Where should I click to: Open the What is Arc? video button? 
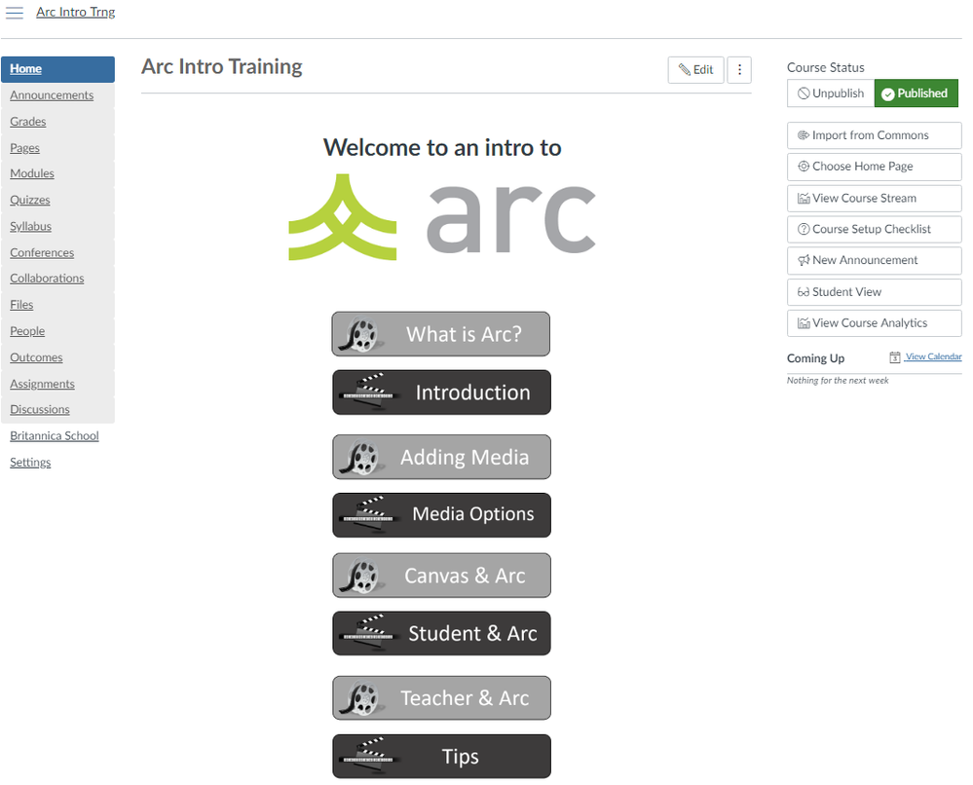click(x=440, y=334)
